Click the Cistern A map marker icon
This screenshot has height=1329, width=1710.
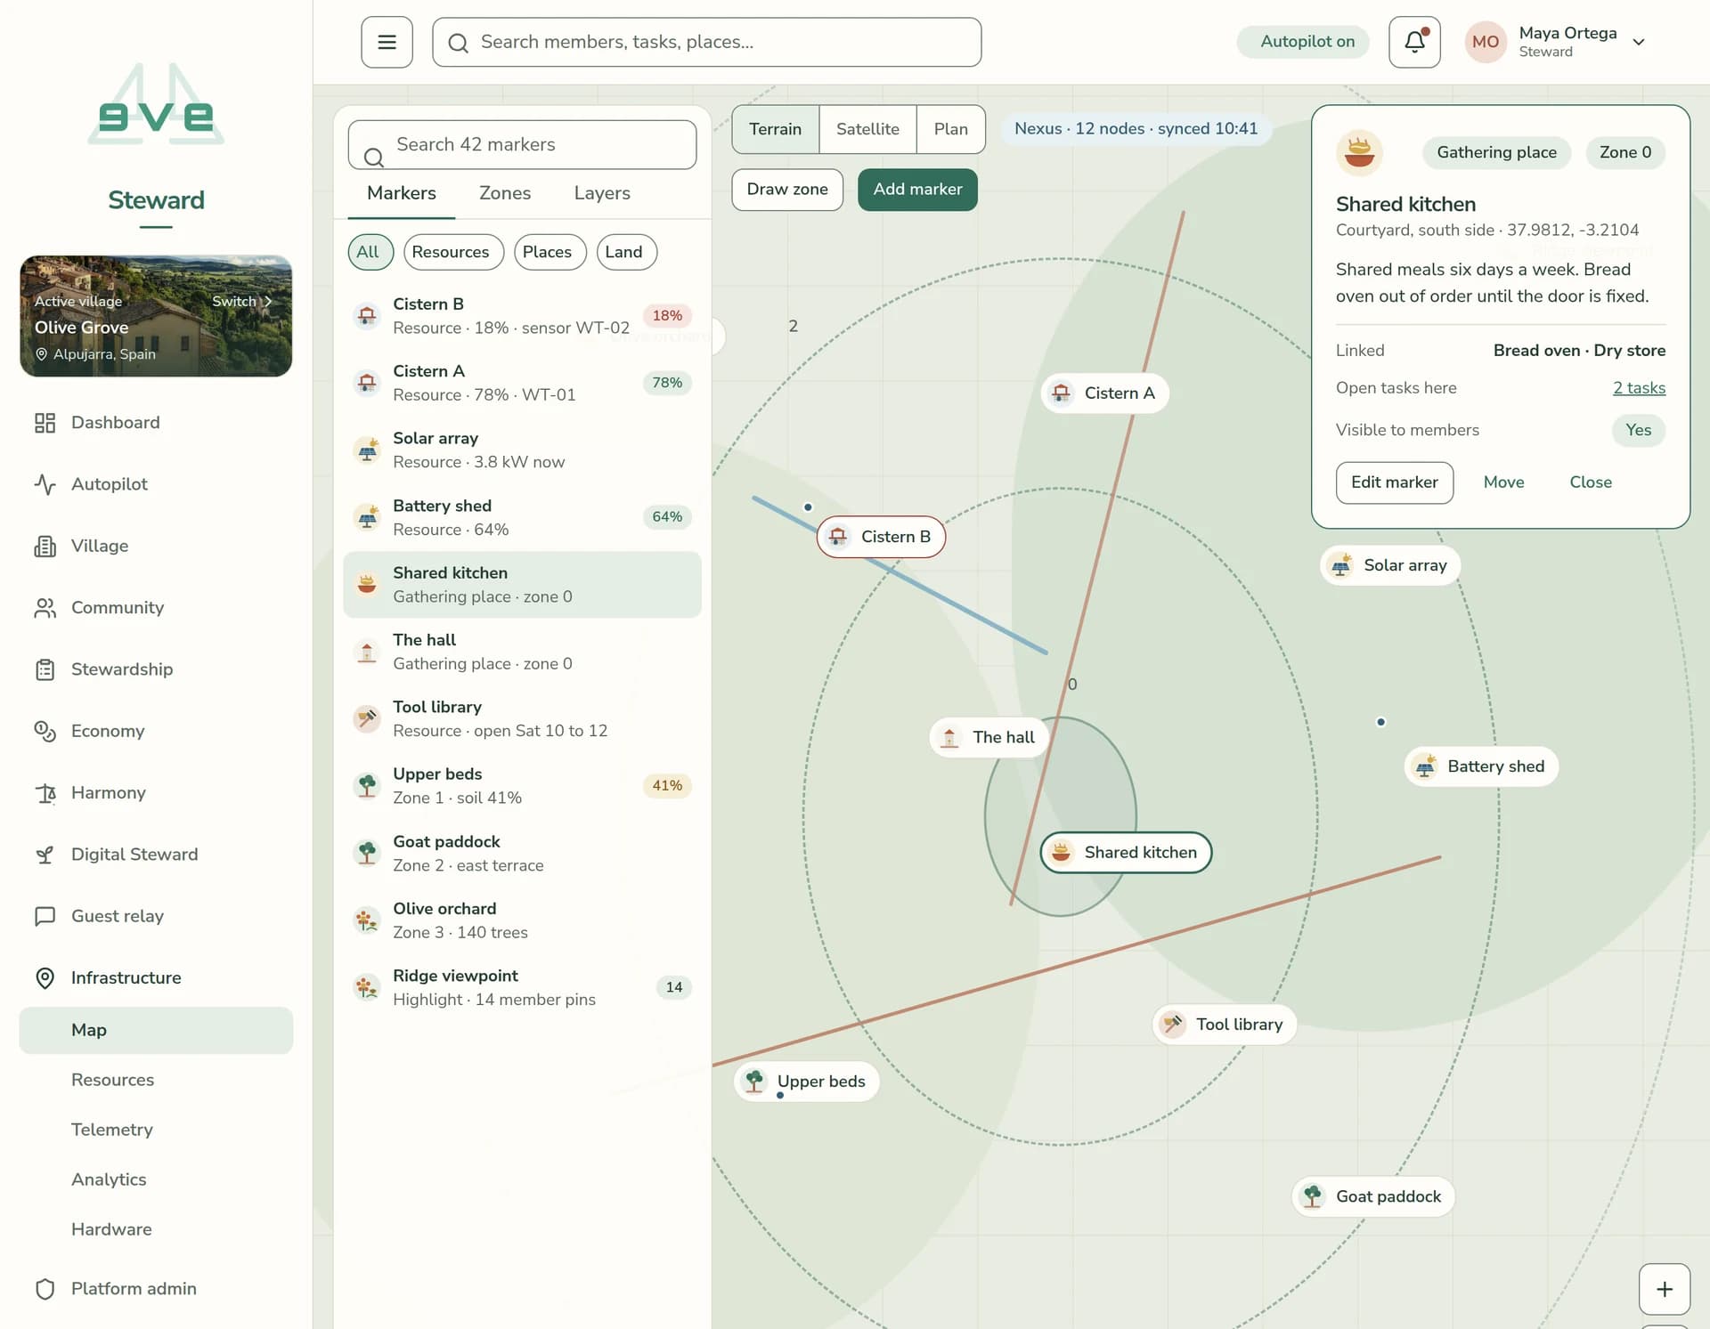[x=1061, y=393]
